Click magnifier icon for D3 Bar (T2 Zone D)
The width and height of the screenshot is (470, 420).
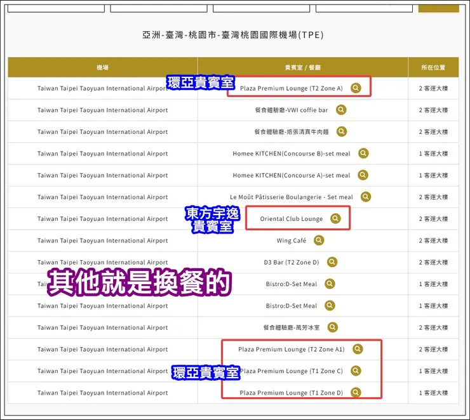[332, 262]
